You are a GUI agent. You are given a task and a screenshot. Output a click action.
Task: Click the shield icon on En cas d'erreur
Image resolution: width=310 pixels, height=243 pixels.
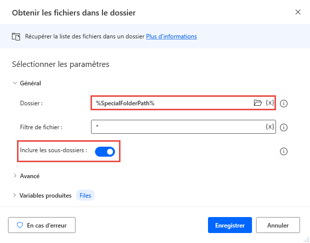[20, 225]
